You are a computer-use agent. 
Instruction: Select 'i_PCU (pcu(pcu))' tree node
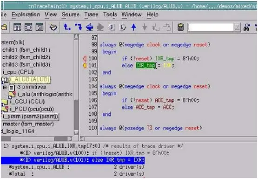32,109
